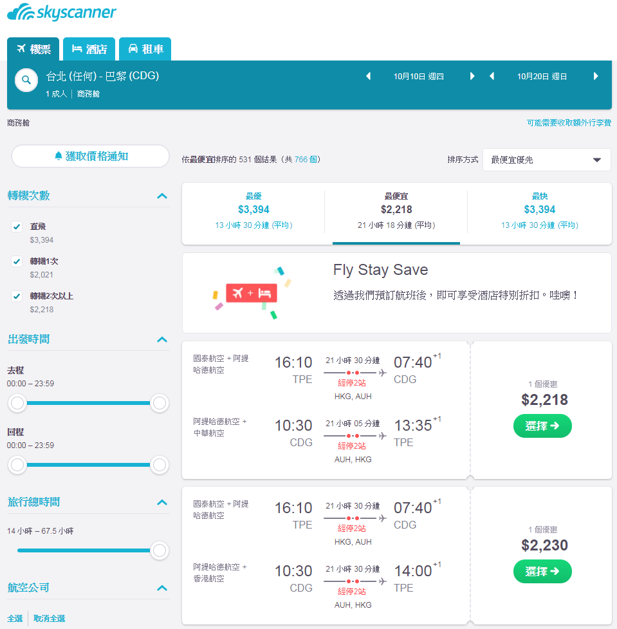The image size is (617, 629).
Task: Click the 旅行總時間 duration slider handle
Action: pos(160,550)
